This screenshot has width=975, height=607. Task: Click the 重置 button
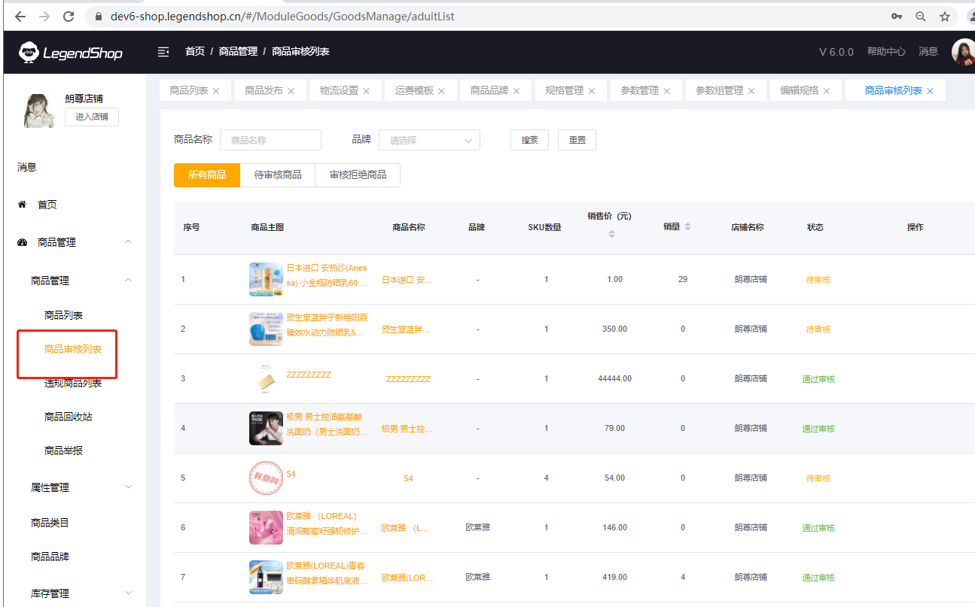pyautogui.click(x=577, y=140)
